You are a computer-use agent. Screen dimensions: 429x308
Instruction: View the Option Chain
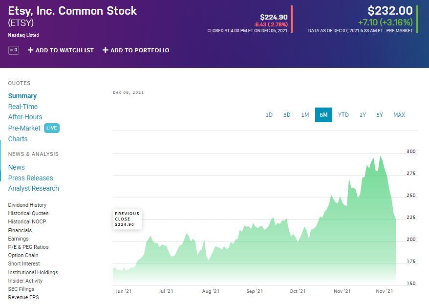pos(23,255)
